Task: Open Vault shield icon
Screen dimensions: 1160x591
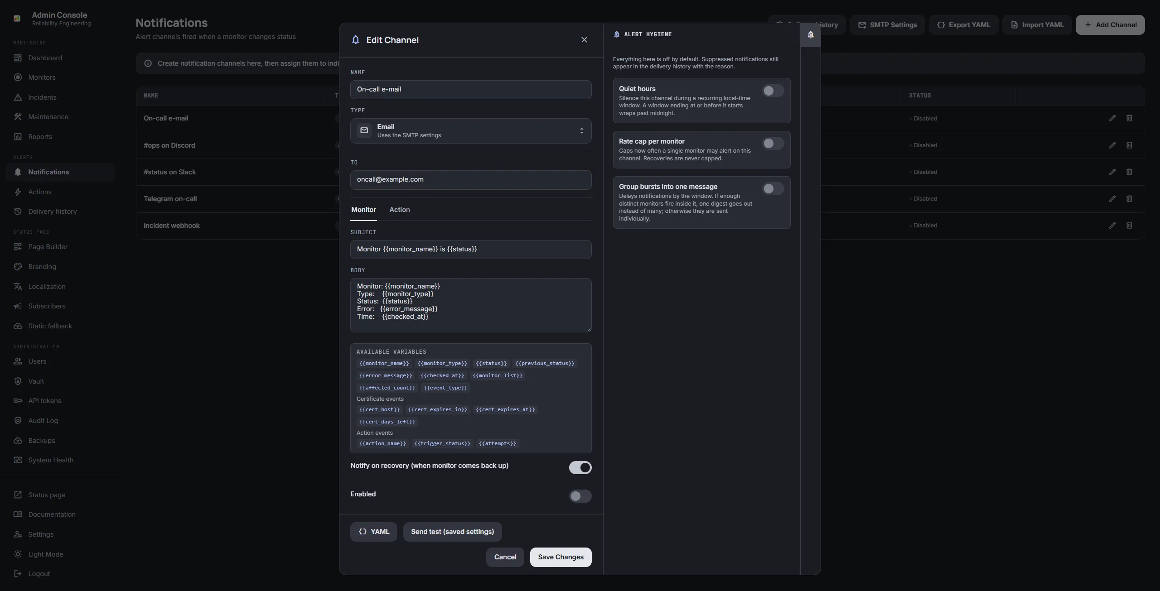Action: 18,381
